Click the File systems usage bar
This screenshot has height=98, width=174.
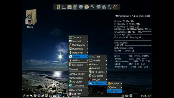pyautogui.click(x=138, y=45)
